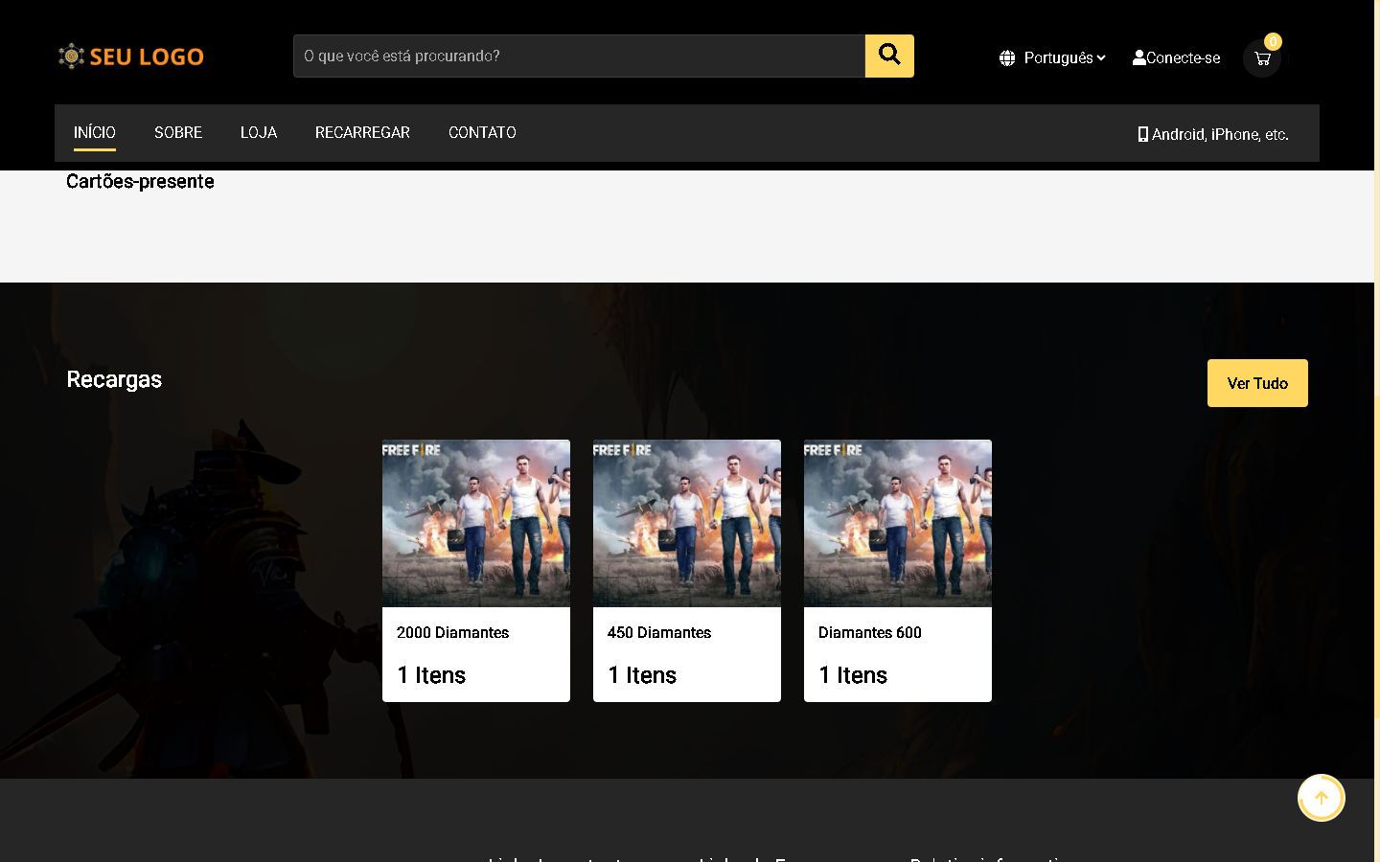Image resolution: width=1380 pixels, height=862 pixels.
Task: Open the INÍCIO menu item
Action: [95, 132]
